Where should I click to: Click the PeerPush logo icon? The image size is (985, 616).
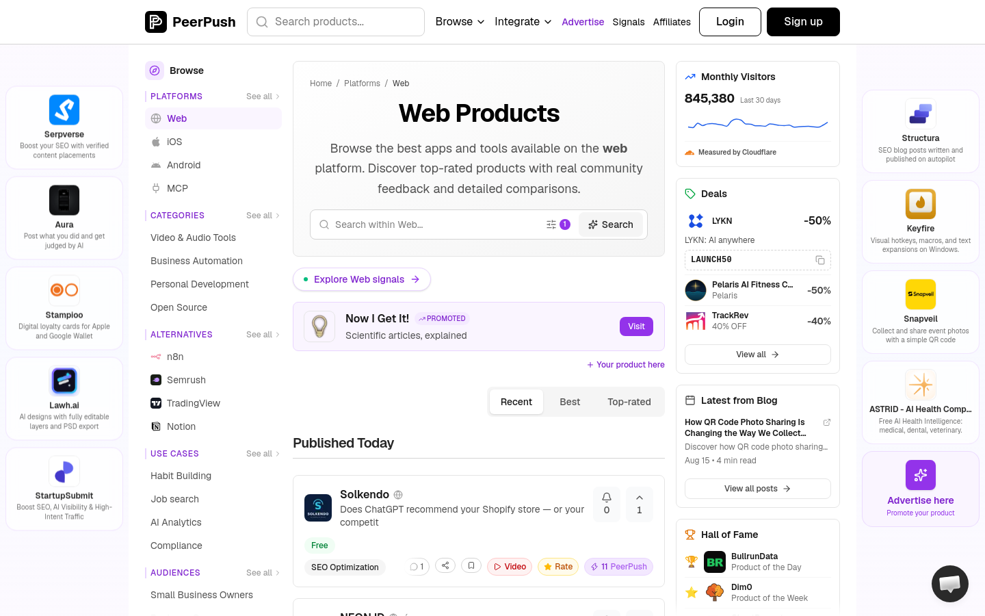(156, 22)
